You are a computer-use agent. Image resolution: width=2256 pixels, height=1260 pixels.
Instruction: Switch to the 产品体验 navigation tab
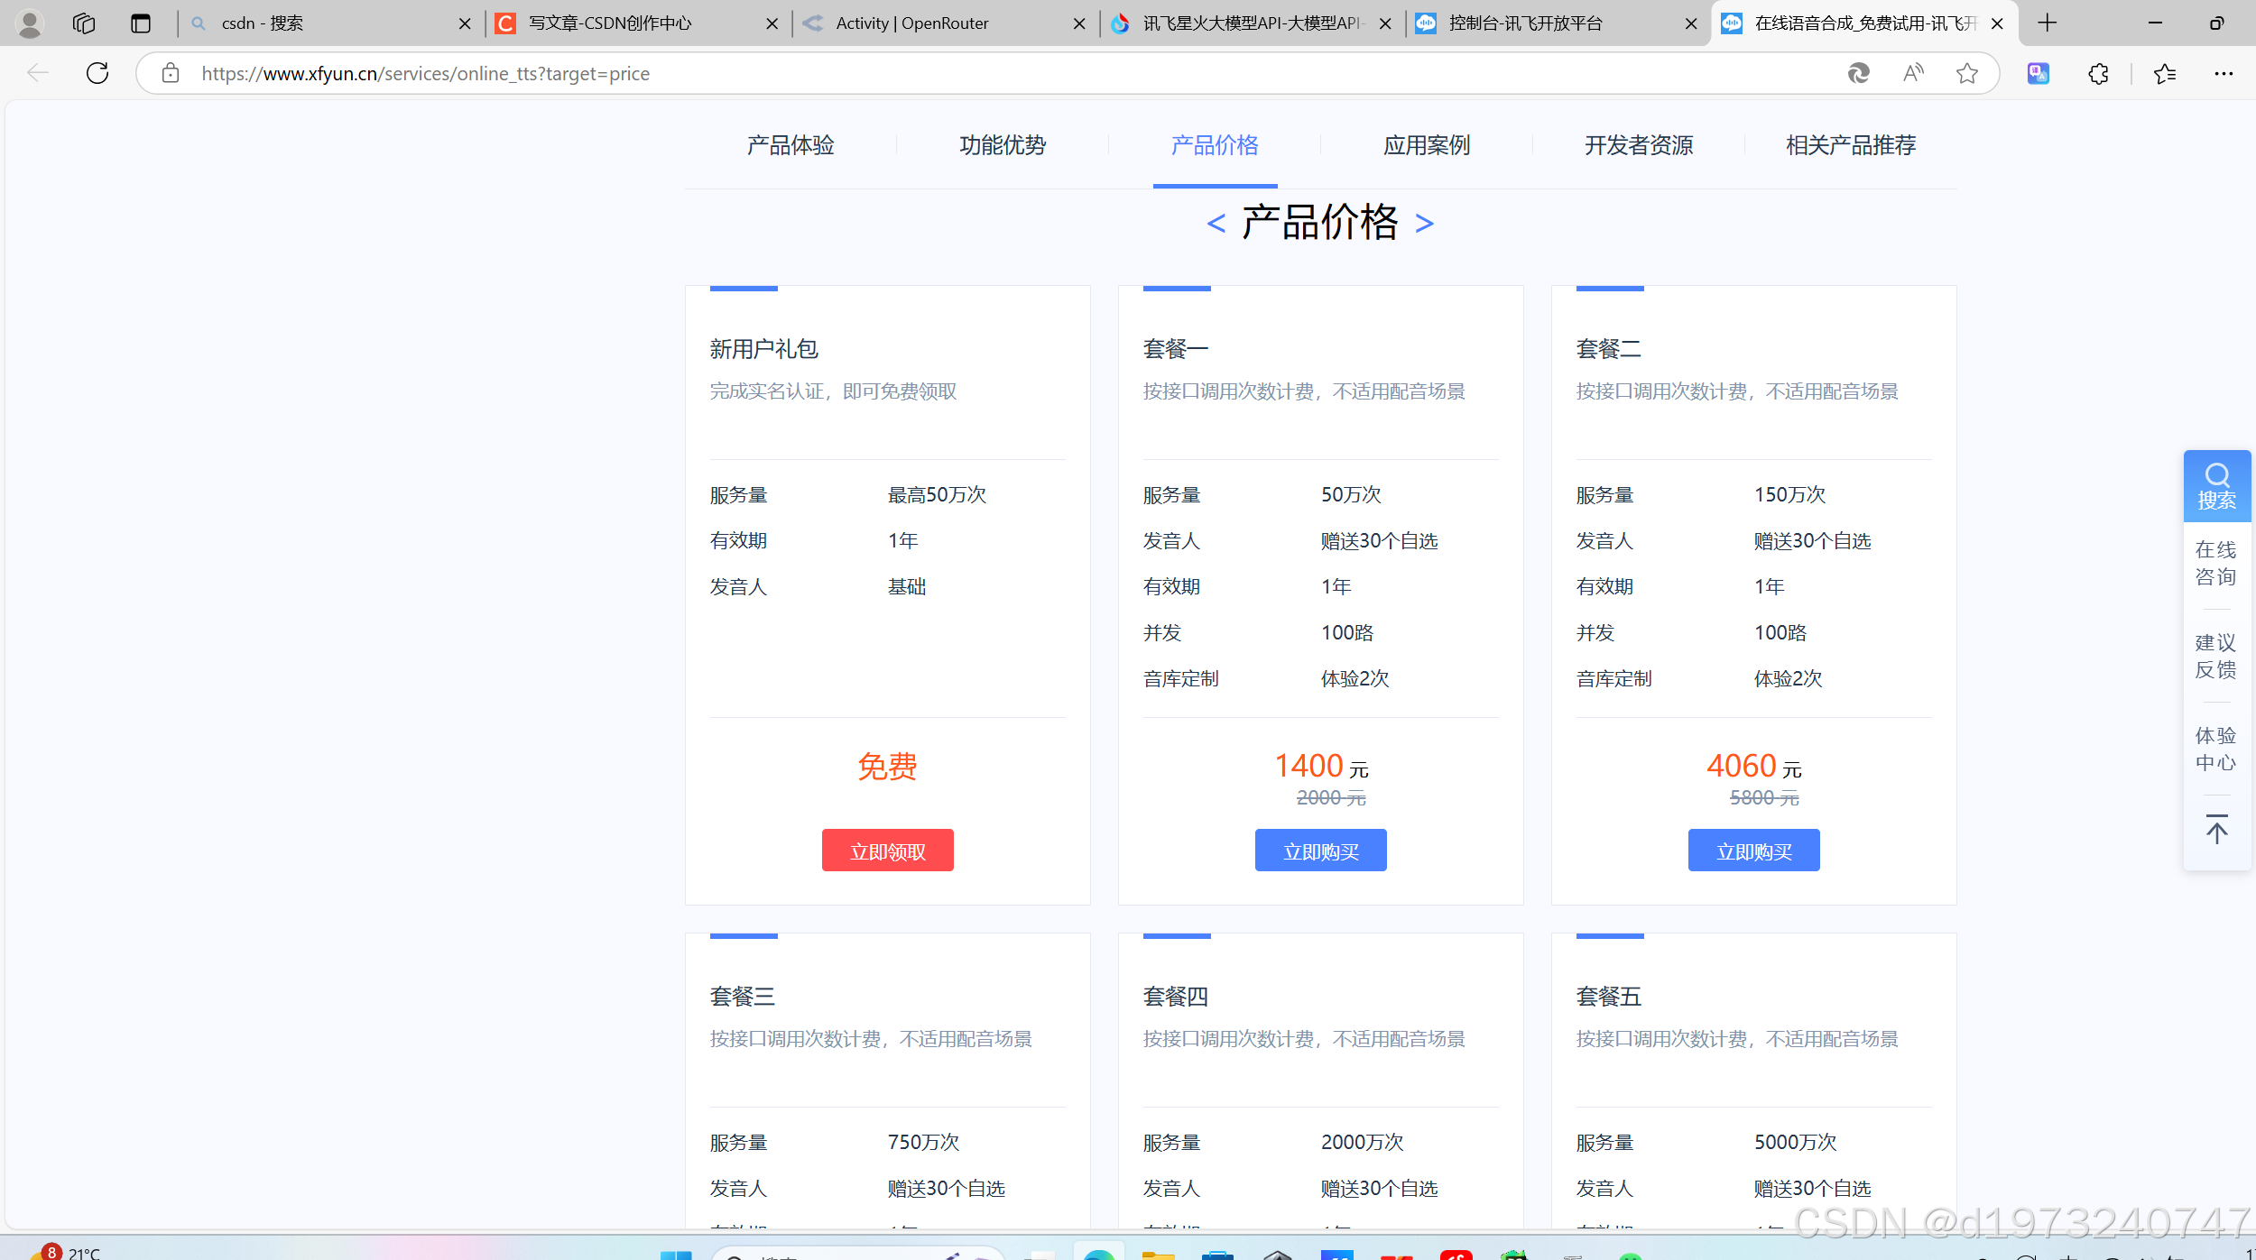(x=791, y=145)
